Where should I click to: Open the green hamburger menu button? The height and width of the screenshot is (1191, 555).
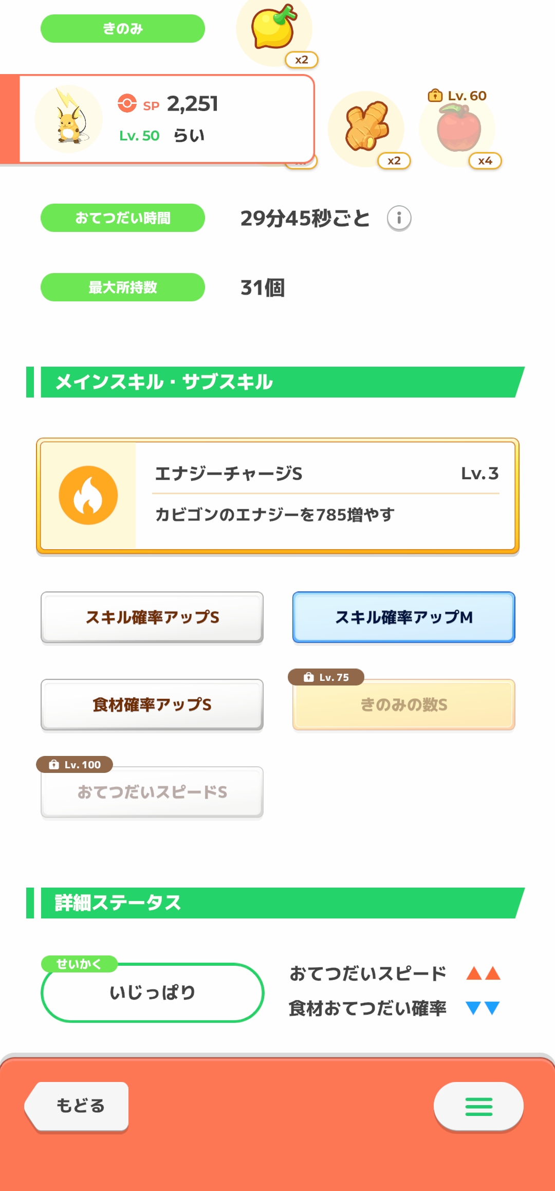[478, 1107]
